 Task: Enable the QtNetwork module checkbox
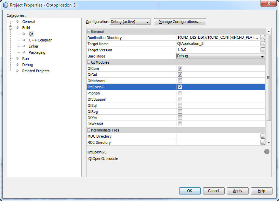pyautogui.click(x=180, y=81)
